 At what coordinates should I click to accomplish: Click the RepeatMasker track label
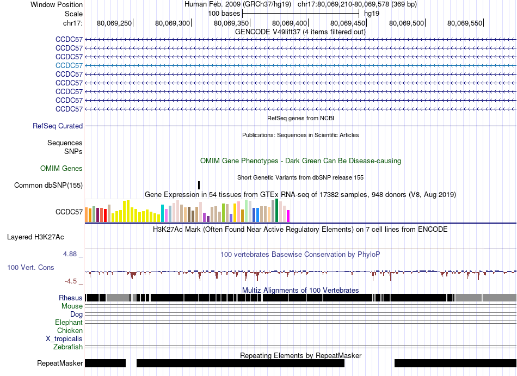pos(60,363)
